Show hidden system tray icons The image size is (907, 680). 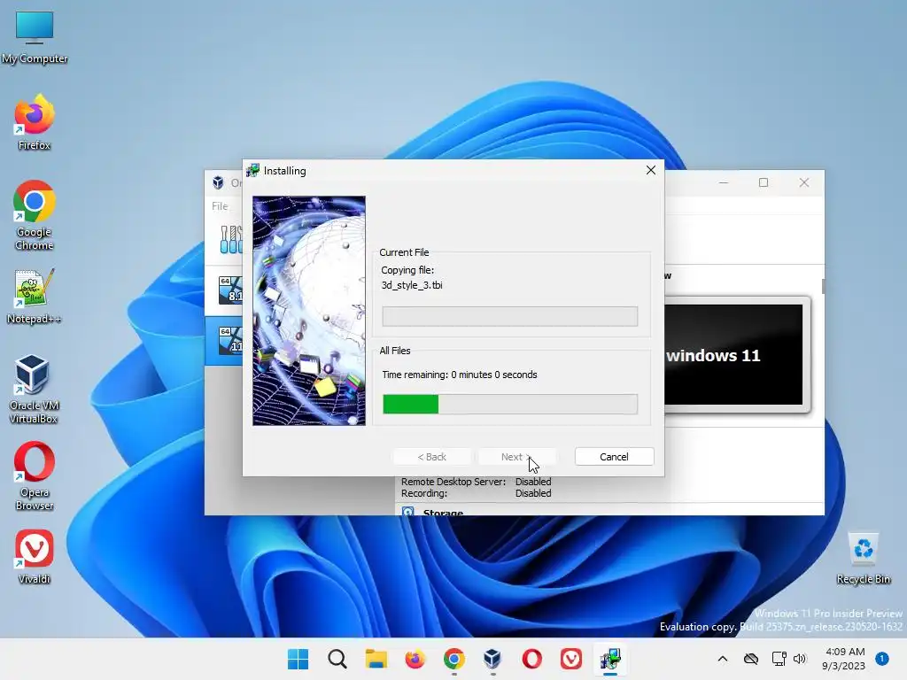click(723, 659)
